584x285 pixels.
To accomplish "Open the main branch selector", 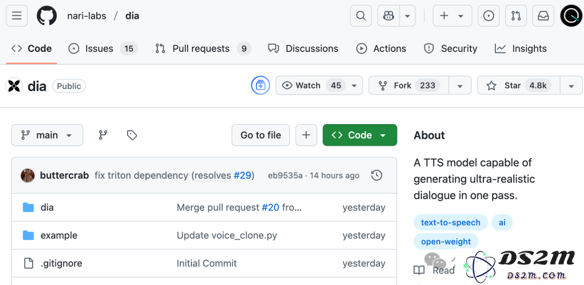I will (x=47, y=135).
